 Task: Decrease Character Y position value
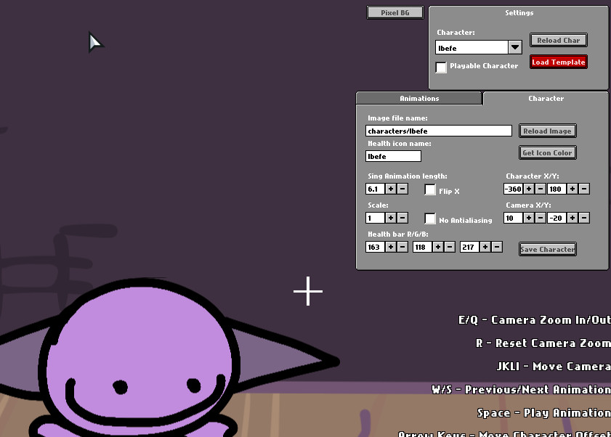point(584,189)
